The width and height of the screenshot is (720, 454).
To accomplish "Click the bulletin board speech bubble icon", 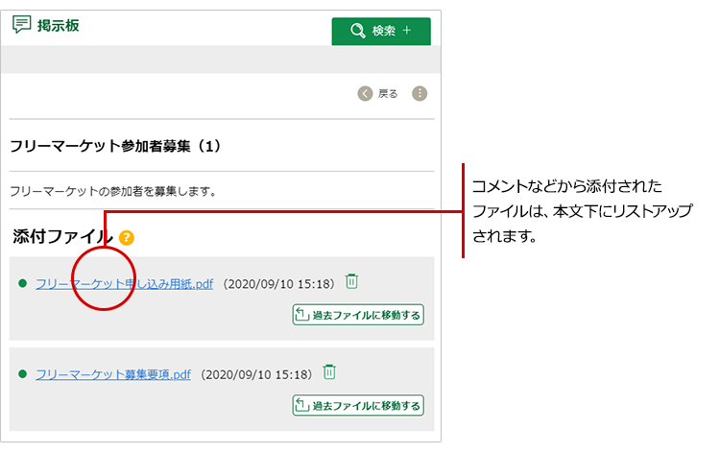I will [21, 26].
